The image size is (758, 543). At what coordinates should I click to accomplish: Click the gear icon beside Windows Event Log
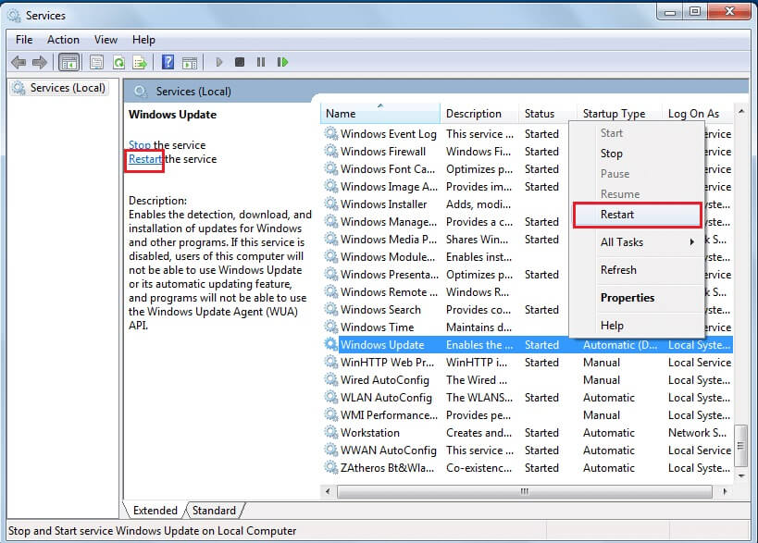coord(331,133)
